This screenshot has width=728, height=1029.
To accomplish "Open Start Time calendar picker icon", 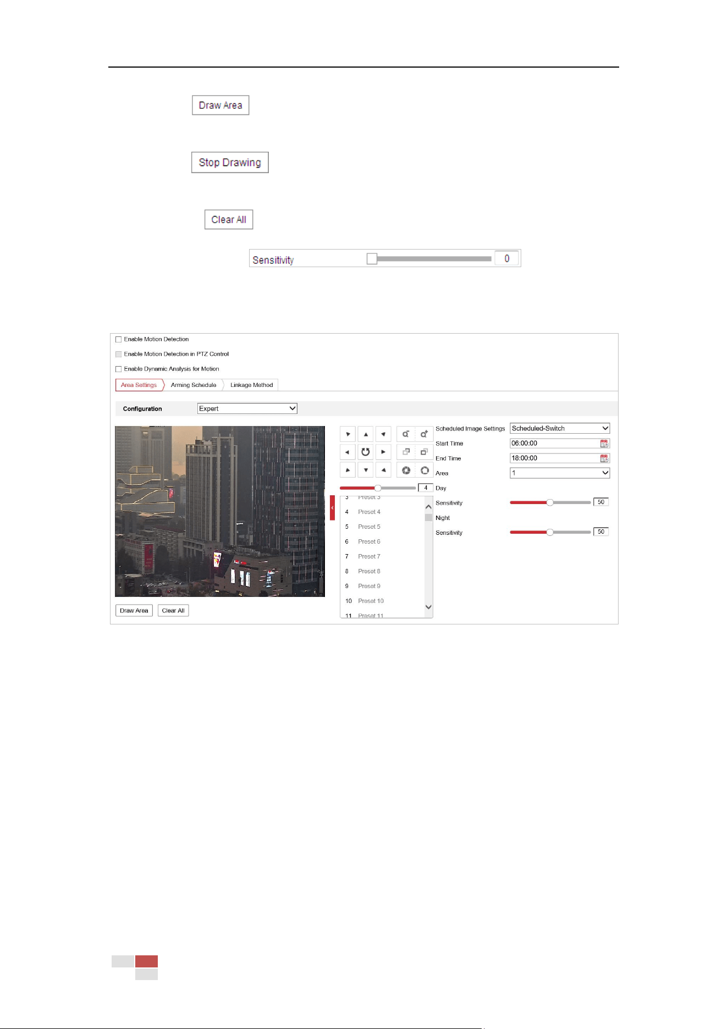I will point(604,444).
